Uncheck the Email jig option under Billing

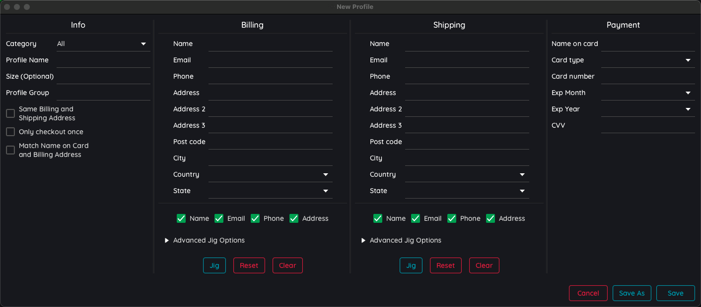pyautogui.click(x=219, y=218)
